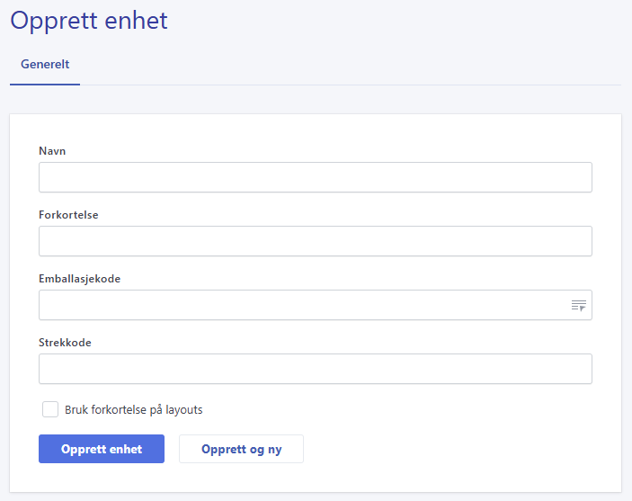Click the 'Bruk forkortelse på layouts' label text
This screenshot has height=501, width=632.
133,409
